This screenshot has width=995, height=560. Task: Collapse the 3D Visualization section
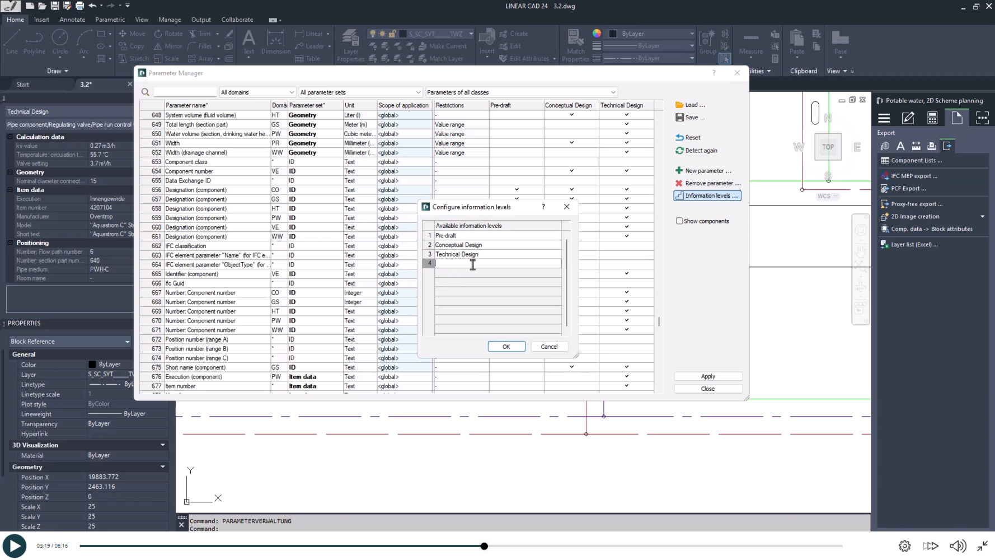click(163, 445)
